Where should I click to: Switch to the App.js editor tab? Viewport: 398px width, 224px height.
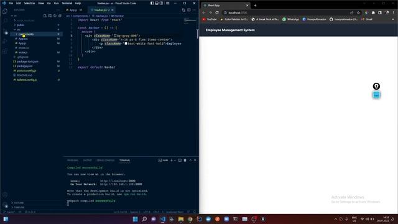pyautogui.click(x=74, y=10)
